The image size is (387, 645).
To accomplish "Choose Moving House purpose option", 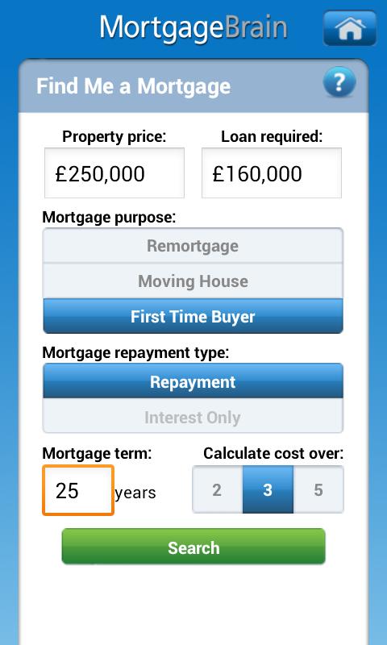I will point(193,281).
